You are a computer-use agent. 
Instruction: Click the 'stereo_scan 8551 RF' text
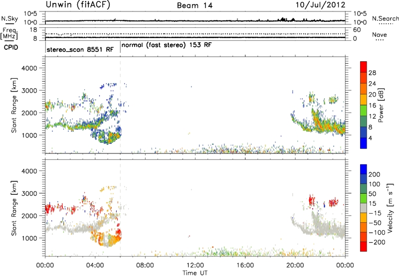point(80,49)
